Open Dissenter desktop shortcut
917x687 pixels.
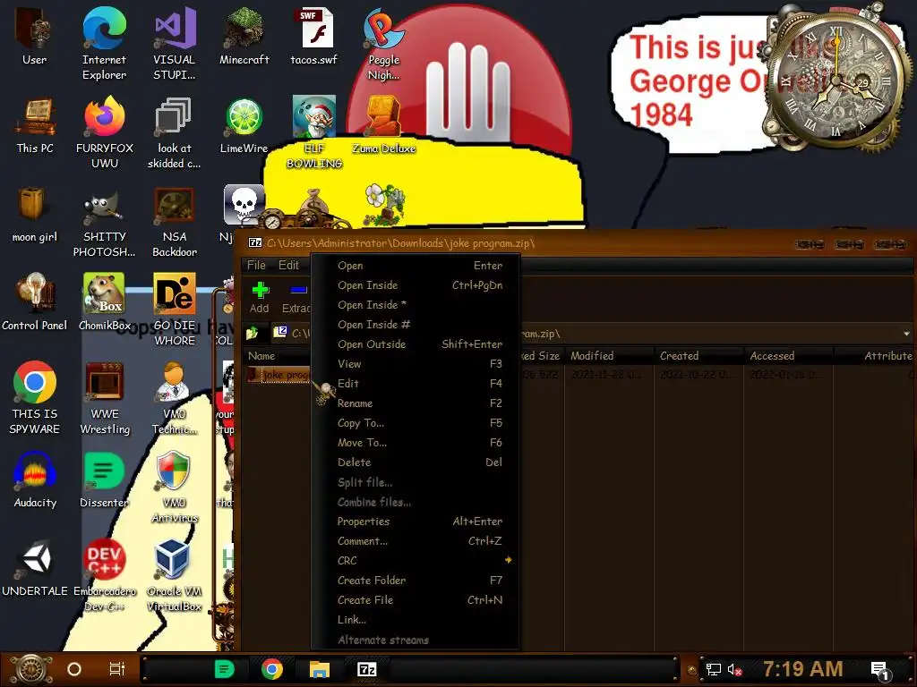click(x=104, y=480)
